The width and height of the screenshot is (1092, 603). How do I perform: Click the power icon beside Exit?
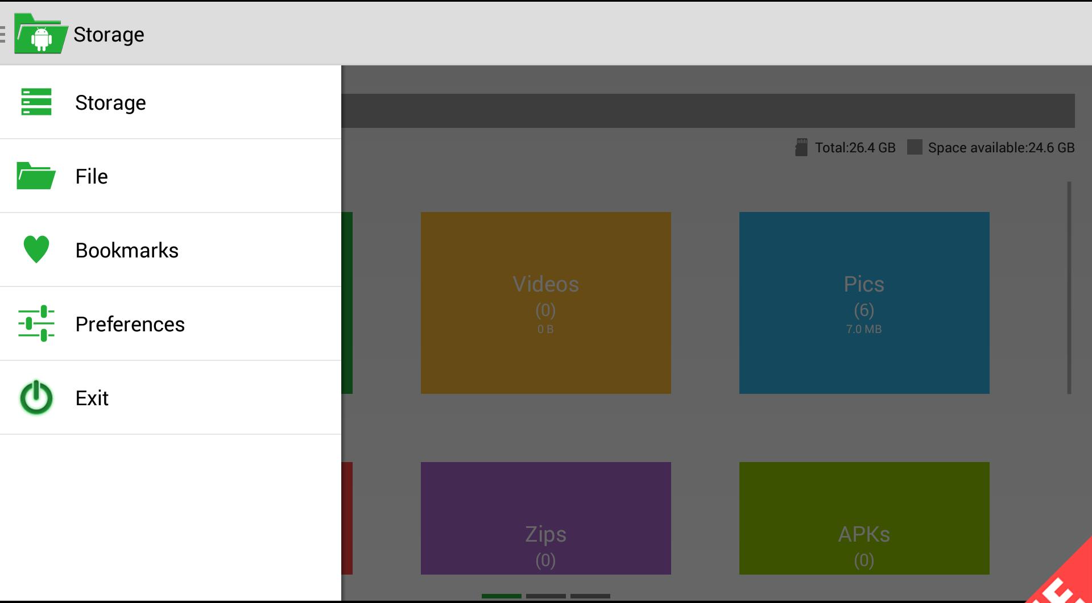(35, 398)
